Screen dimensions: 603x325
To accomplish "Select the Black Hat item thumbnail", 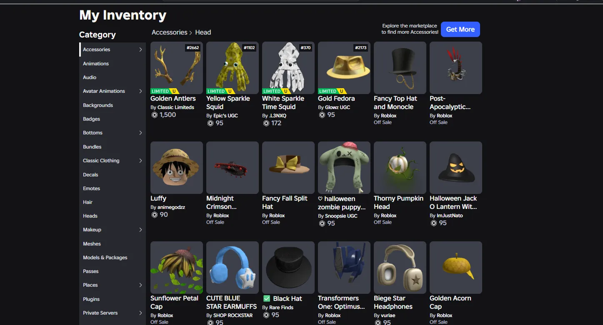I will (288, 268).
